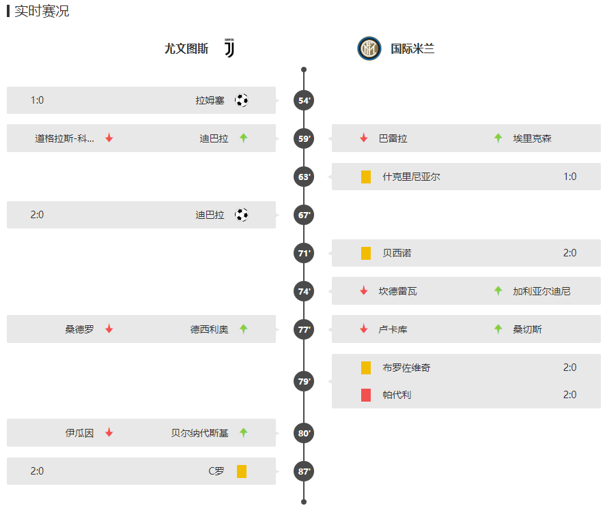Click the yellow card next to 什克里尼亚尔
The width and height of the screenshot is (607, 508).
pyautogui.click(x=366, y=177)
